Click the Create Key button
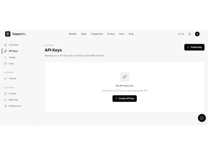 click(x=194, y=47)
